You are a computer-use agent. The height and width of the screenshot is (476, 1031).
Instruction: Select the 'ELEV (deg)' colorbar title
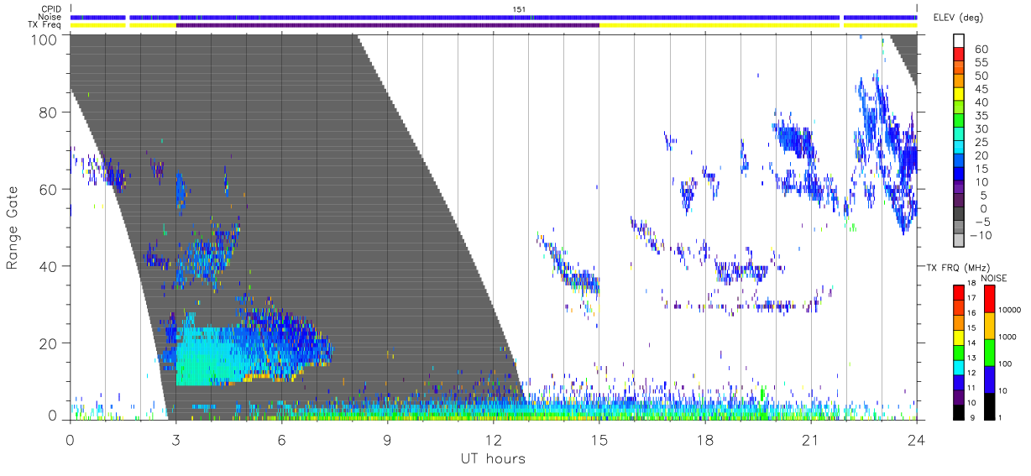click(958, 18)
